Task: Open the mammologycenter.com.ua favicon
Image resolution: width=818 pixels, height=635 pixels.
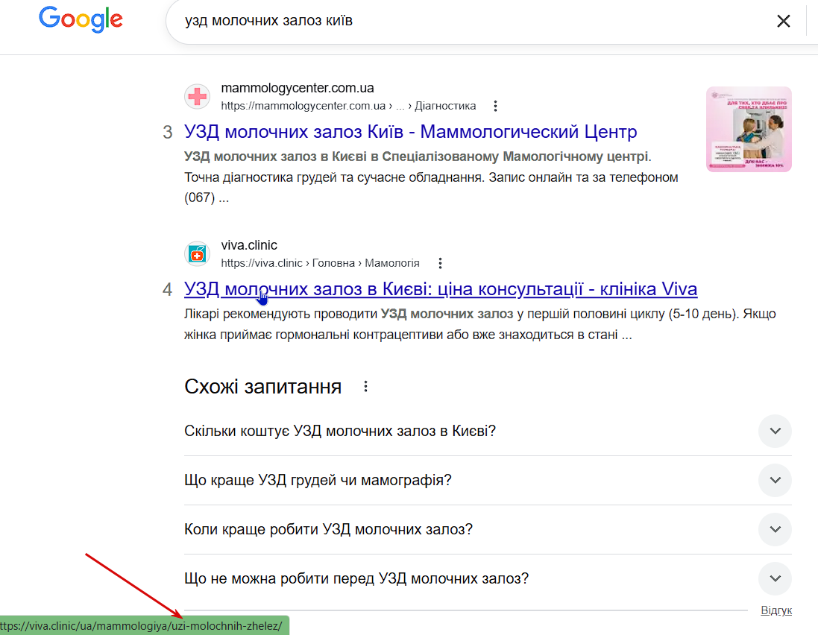Action: 197,96
